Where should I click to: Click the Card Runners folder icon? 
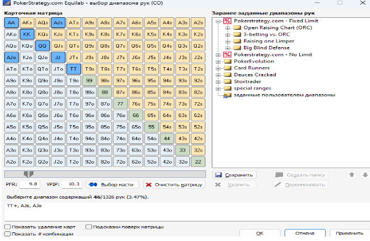pyautogui.click(x=227, y=68)
